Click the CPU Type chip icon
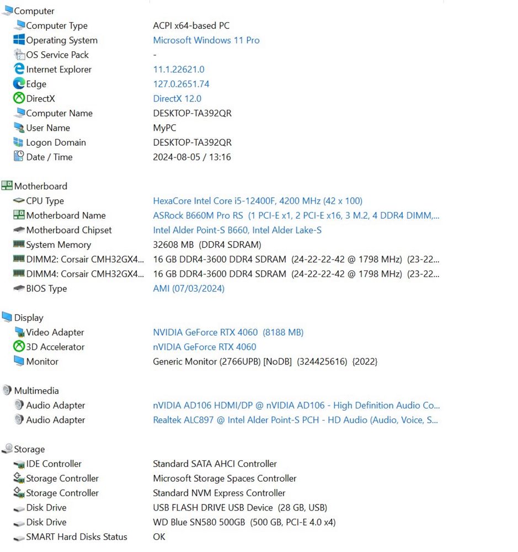The width and height of the screenshot is (518, 552). (19, 201)
